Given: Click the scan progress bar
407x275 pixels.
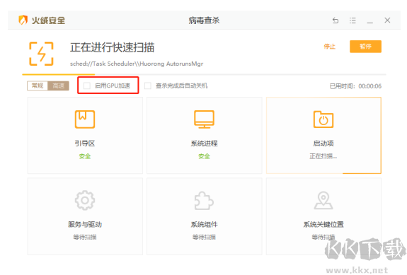Looking at the screenshot, I should coord(204,74).
